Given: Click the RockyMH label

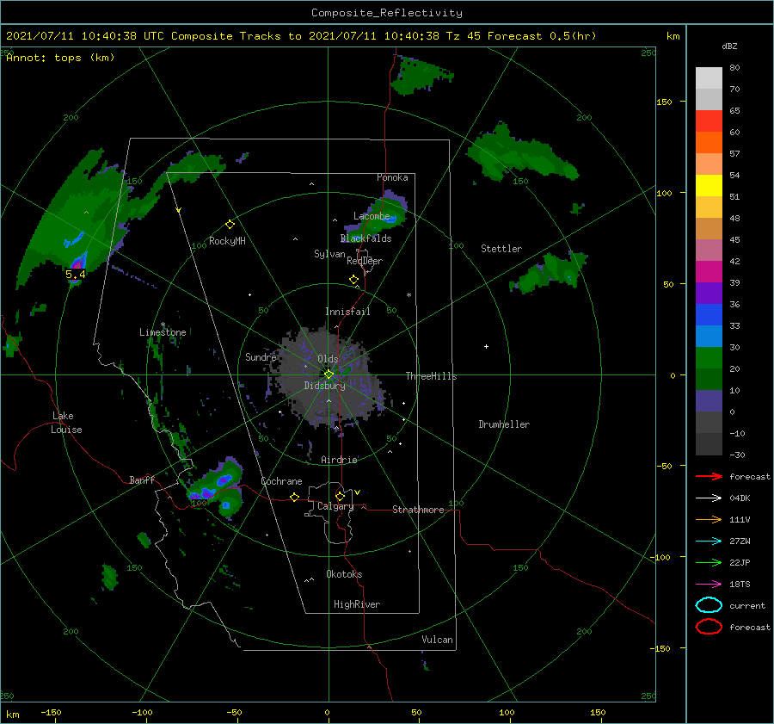Looking at the screenshot, I should [227, 241].
